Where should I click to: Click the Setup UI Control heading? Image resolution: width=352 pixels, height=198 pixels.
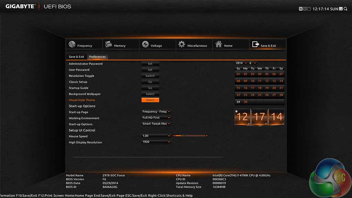coord(82,130)
